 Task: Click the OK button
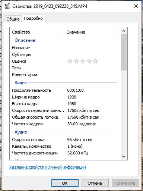65,183
